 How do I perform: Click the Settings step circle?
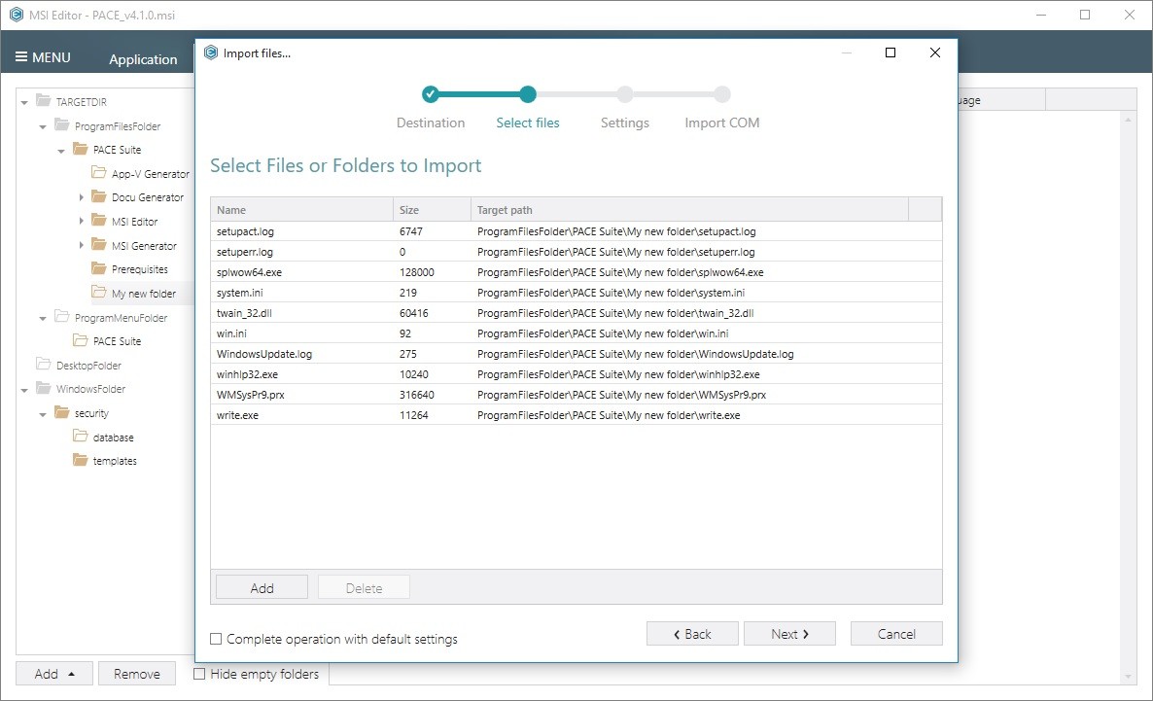pos(625,94)
